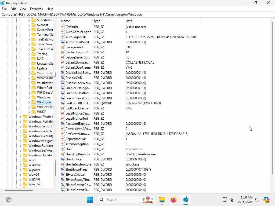Image resolution: width=275 pixels, height=206 pixels.
Task: Expand the Superfetch key
Action: pyautogui.click(x=29, y=20)
